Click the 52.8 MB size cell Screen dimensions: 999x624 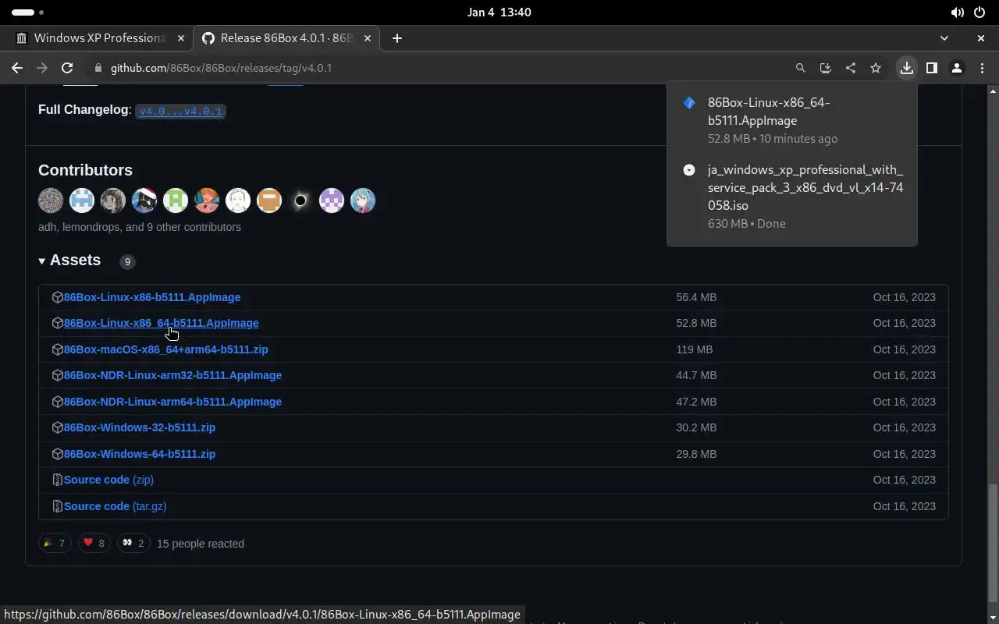(x=696, y=323)
